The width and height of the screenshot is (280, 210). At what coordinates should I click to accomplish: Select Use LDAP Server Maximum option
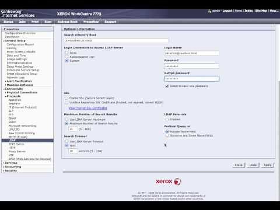67,120
